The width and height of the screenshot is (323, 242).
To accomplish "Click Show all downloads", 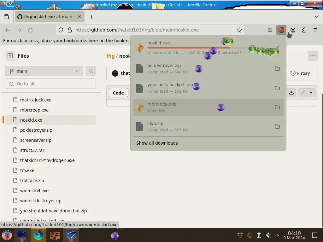I will (157, 143).
